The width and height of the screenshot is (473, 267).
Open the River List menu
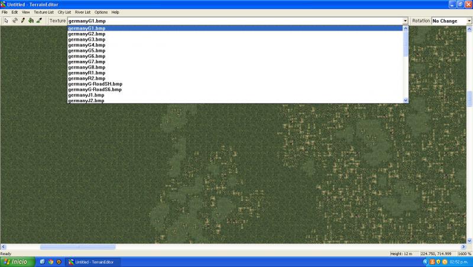(x=83, y=12)
